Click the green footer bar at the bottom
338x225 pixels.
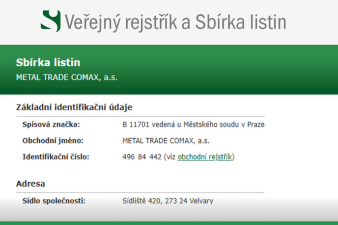pos(169,223)
